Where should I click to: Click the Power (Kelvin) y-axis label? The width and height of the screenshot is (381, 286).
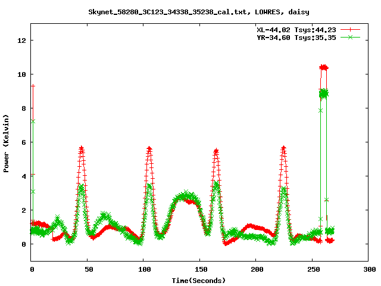6,144
